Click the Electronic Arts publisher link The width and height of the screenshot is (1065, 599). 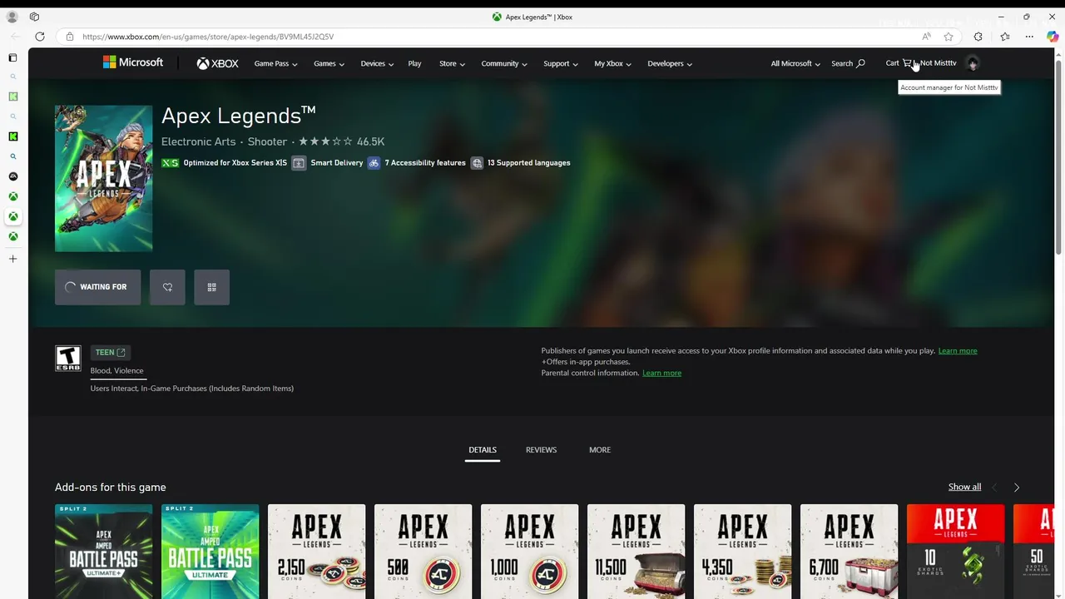pos(198,141)
